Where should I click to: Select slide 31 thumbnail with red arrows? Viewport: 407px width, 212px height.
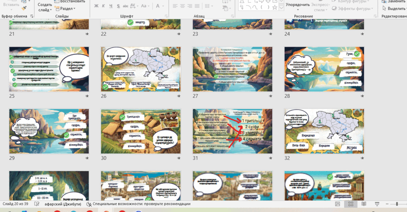click(x=233, y=131)
